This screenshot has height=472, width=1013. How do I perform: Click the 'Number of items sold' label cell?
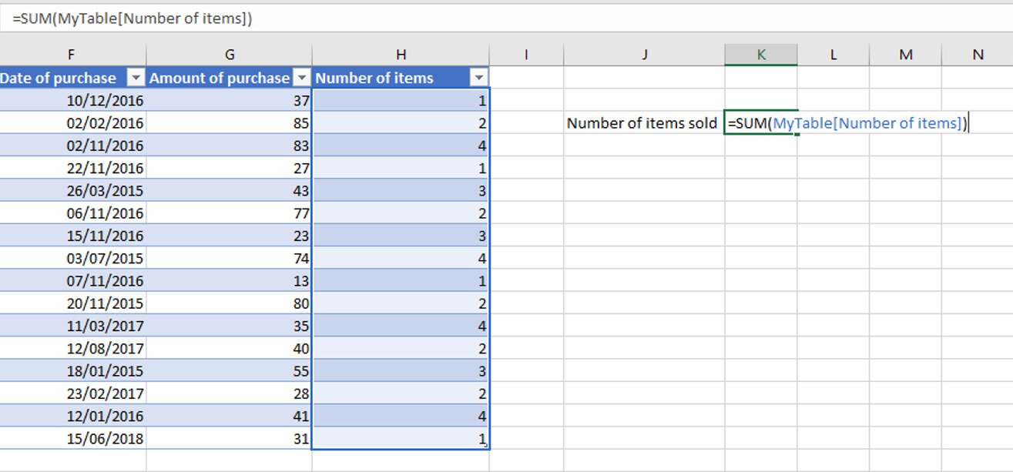[642, 123]
